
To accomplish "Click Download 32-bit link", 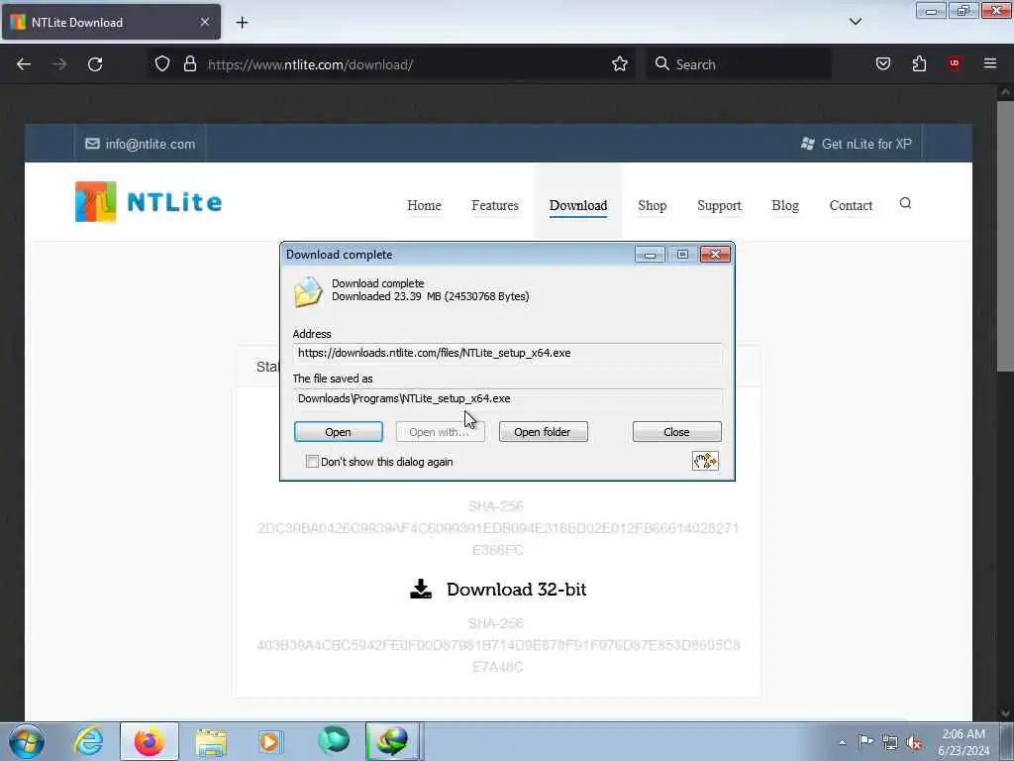I will coord(516,590).
